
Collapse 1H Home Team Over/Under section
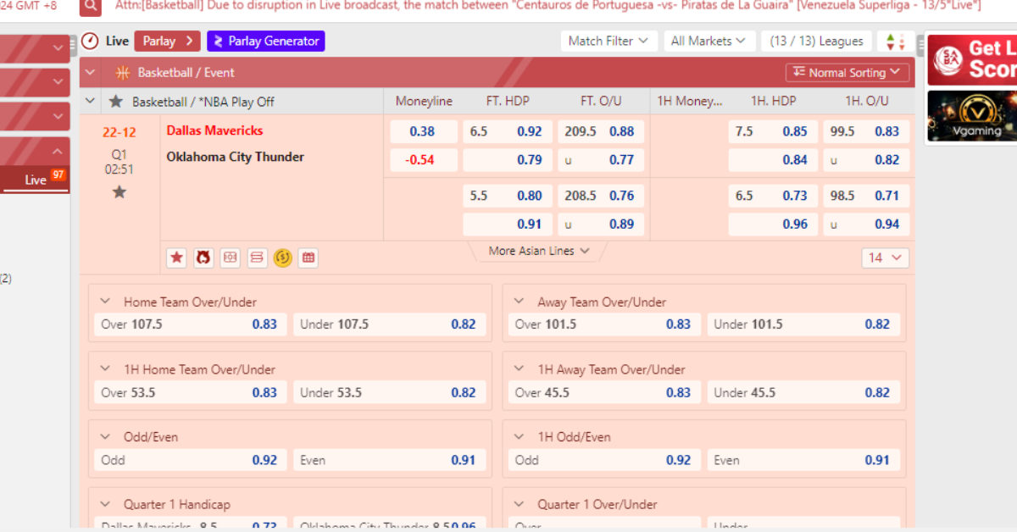(x=106, y=369)
